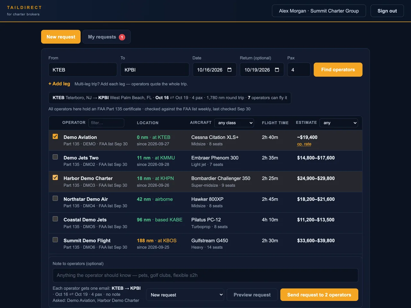Sign out of the account
The width and height of the screenshot is (411, 308).
click(x=387, y=11)
